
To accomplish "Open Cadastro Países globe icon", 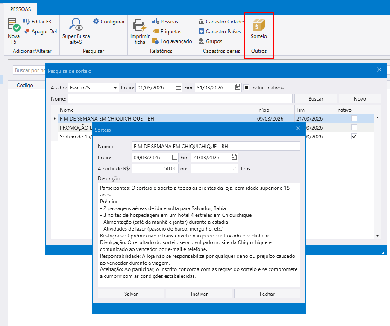I will point(201,32).
